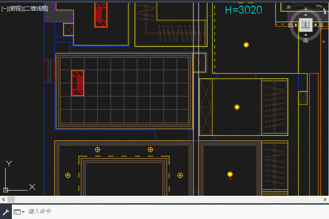
Task: Click the horizontal scrollbar right arrow
Action: [x=325, y=200]
